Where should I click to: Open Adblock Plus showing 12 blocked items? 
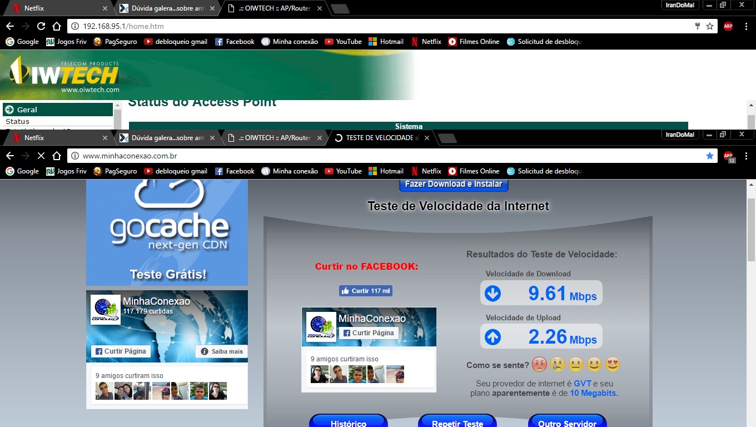point(729,156)
